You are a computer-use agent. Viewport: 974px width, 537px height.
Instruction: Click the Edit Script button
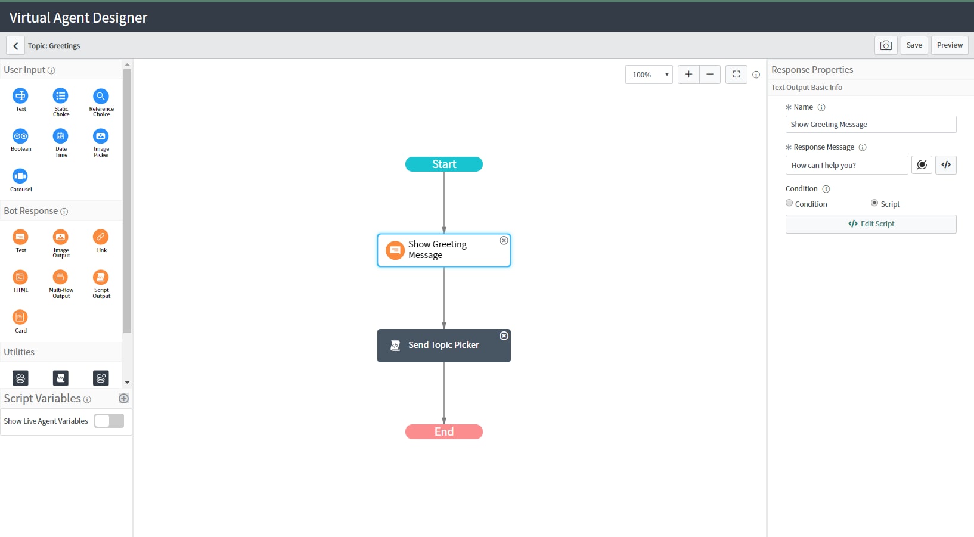tap(871, 224)
